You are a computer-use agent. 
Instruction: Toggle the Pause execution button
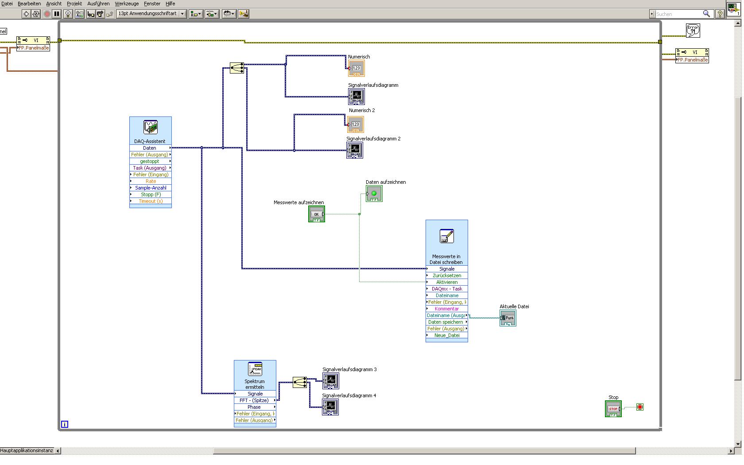pos(57,14)
